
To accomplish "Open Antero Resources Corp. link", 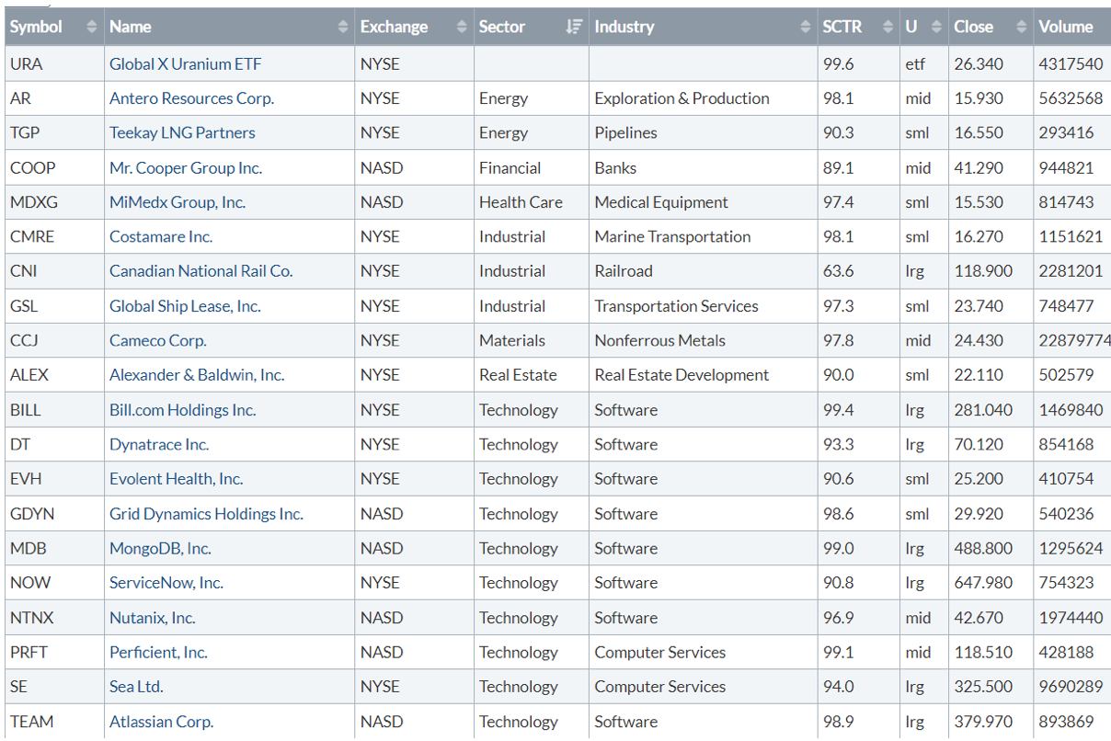I will 191,98.
